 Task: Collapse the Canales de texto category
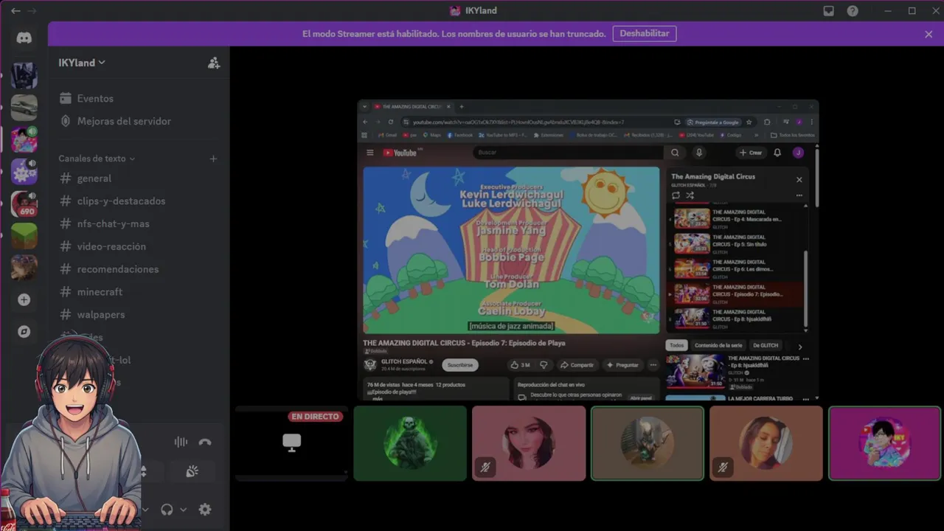point(97,159)
